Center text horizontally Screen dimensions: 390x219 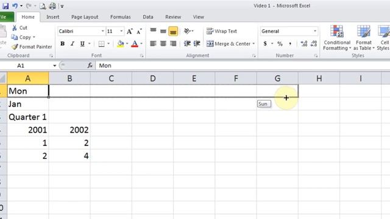(x=163, y=44)
